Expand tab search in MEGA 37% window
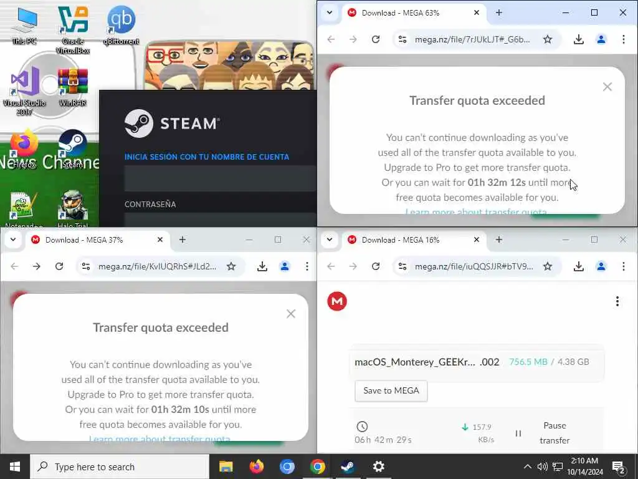This screenshot has width=638, height=479. 13,239
